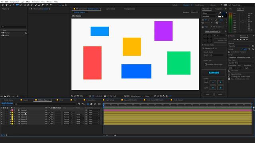The image size is (255, 143).
Task: Select the Type tool
Action: click(32, 5)
